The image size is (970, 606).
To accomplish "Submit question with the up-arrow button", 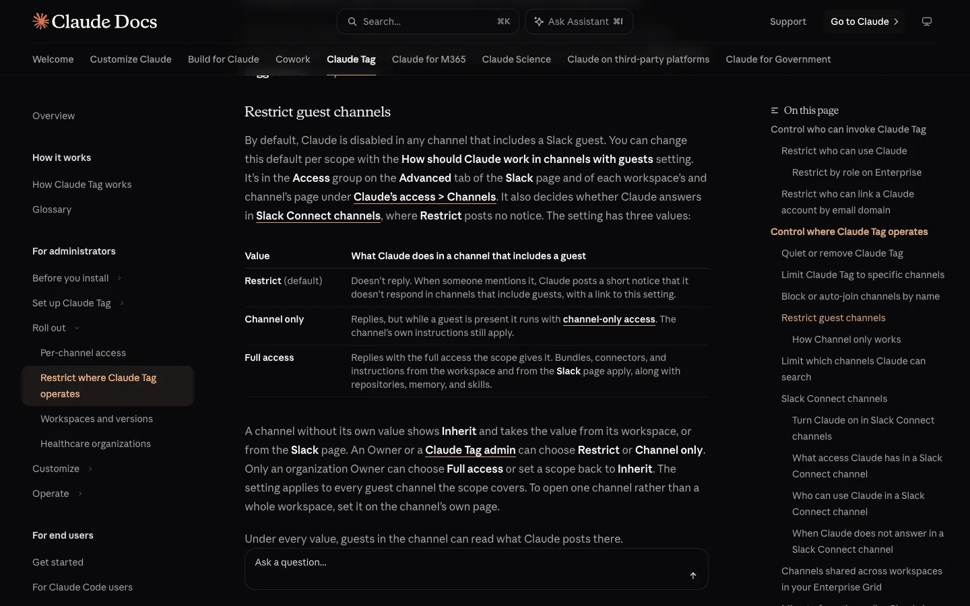I will [693, 576].
